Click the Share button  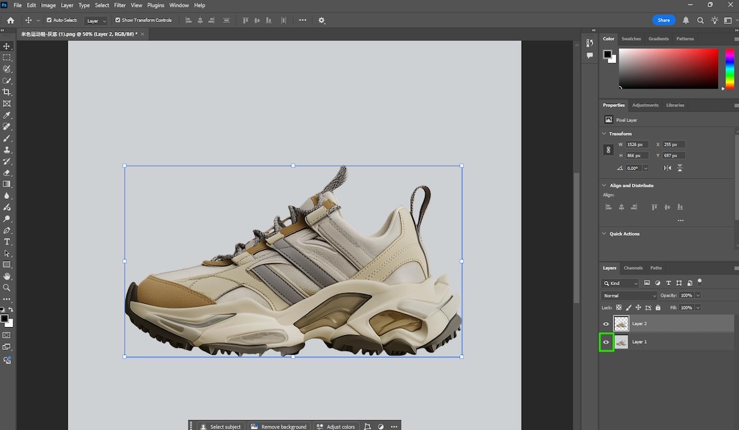click(664, 20)
